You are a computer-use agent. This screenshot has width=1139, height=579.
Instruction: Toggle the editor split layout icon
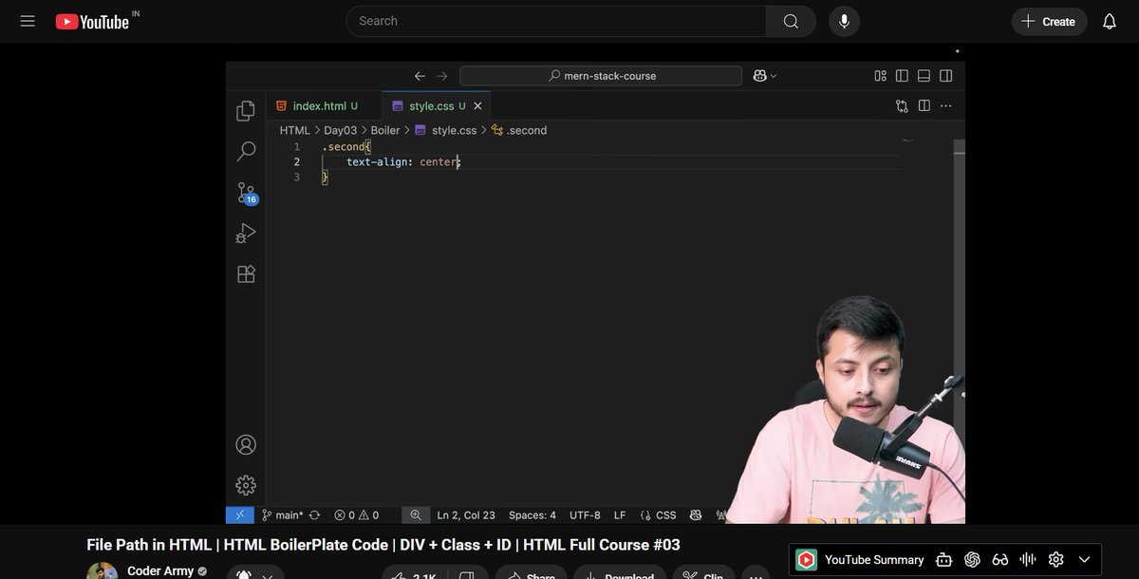(924, 105)
